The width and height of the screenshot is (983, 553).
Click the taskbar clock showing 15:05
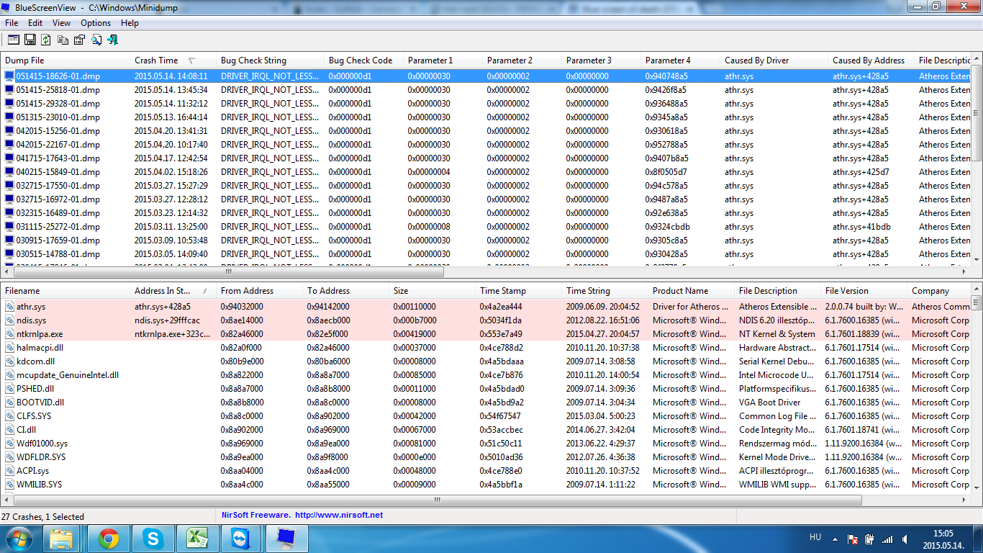pyautogui.click(x=943, y=539)
